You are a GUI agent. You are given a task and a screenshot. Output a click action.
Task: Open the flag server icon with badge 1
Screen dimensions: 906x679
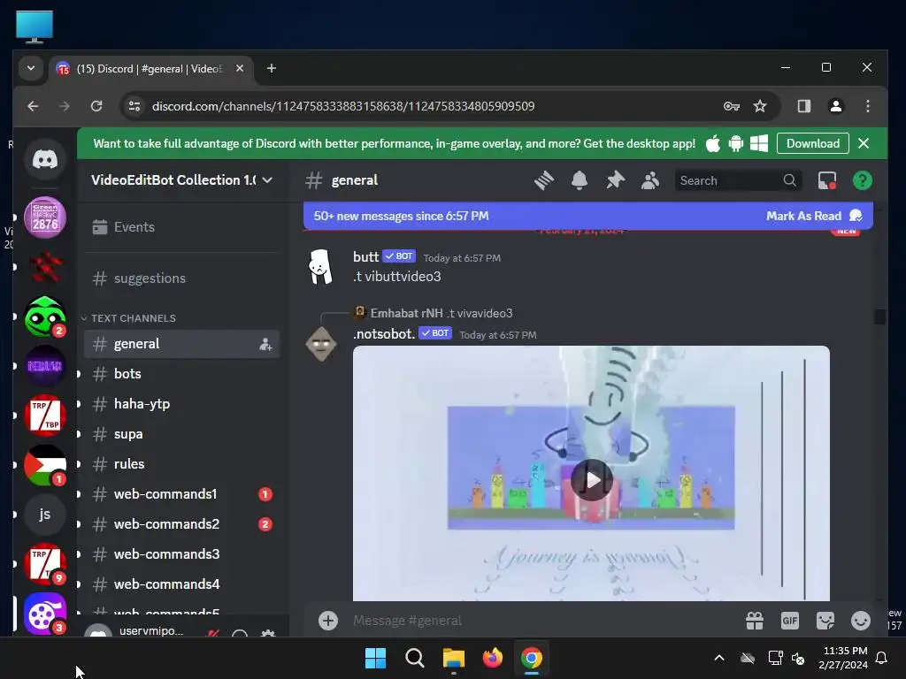[x=45, y=465]
